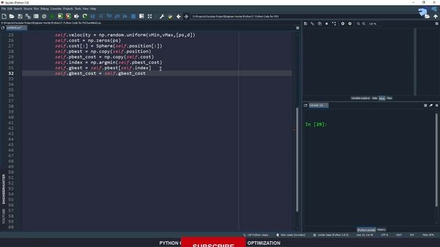Image resolution: width=440 pixels, height=247 pixels.
Task: Re-run the last script
Action: tap(85, 16)
